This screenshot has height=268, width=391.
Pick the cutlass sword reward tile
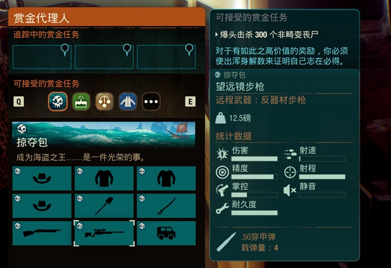tap(166, 206)
